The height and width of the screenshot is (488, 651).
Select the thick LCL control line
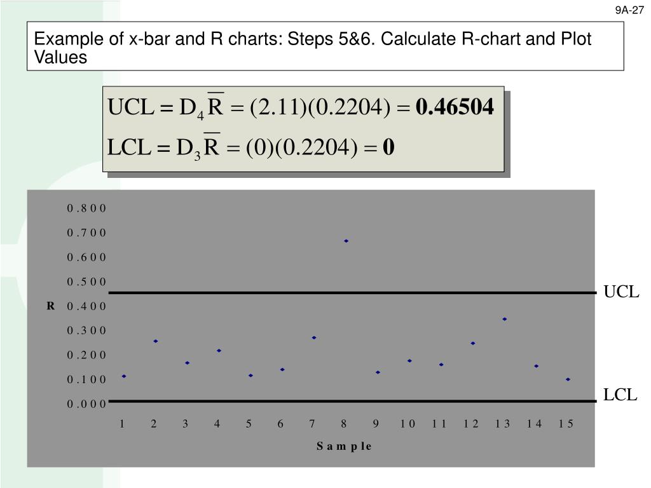click(x=352, y=402)
